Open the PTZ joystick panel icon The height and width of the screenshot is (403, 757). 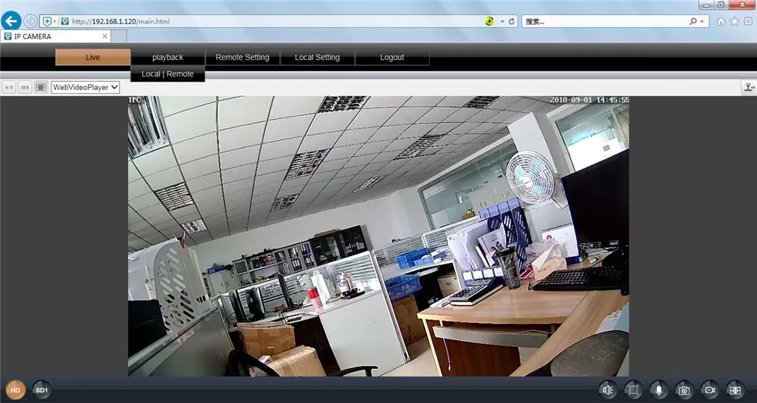[x=749, y=87]
